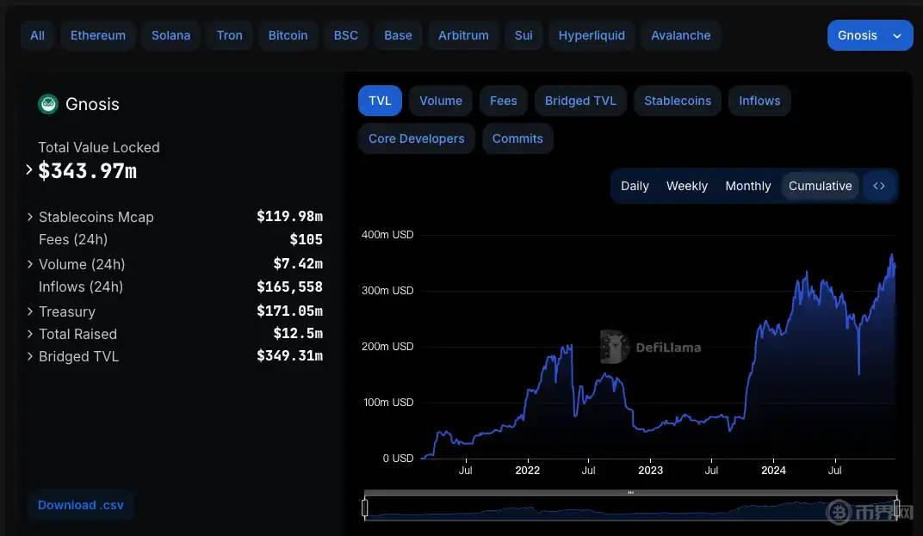This screenshot has width=923, height=536.
Task: Switch chart to Weekly interval
Action: coord(686,186)
